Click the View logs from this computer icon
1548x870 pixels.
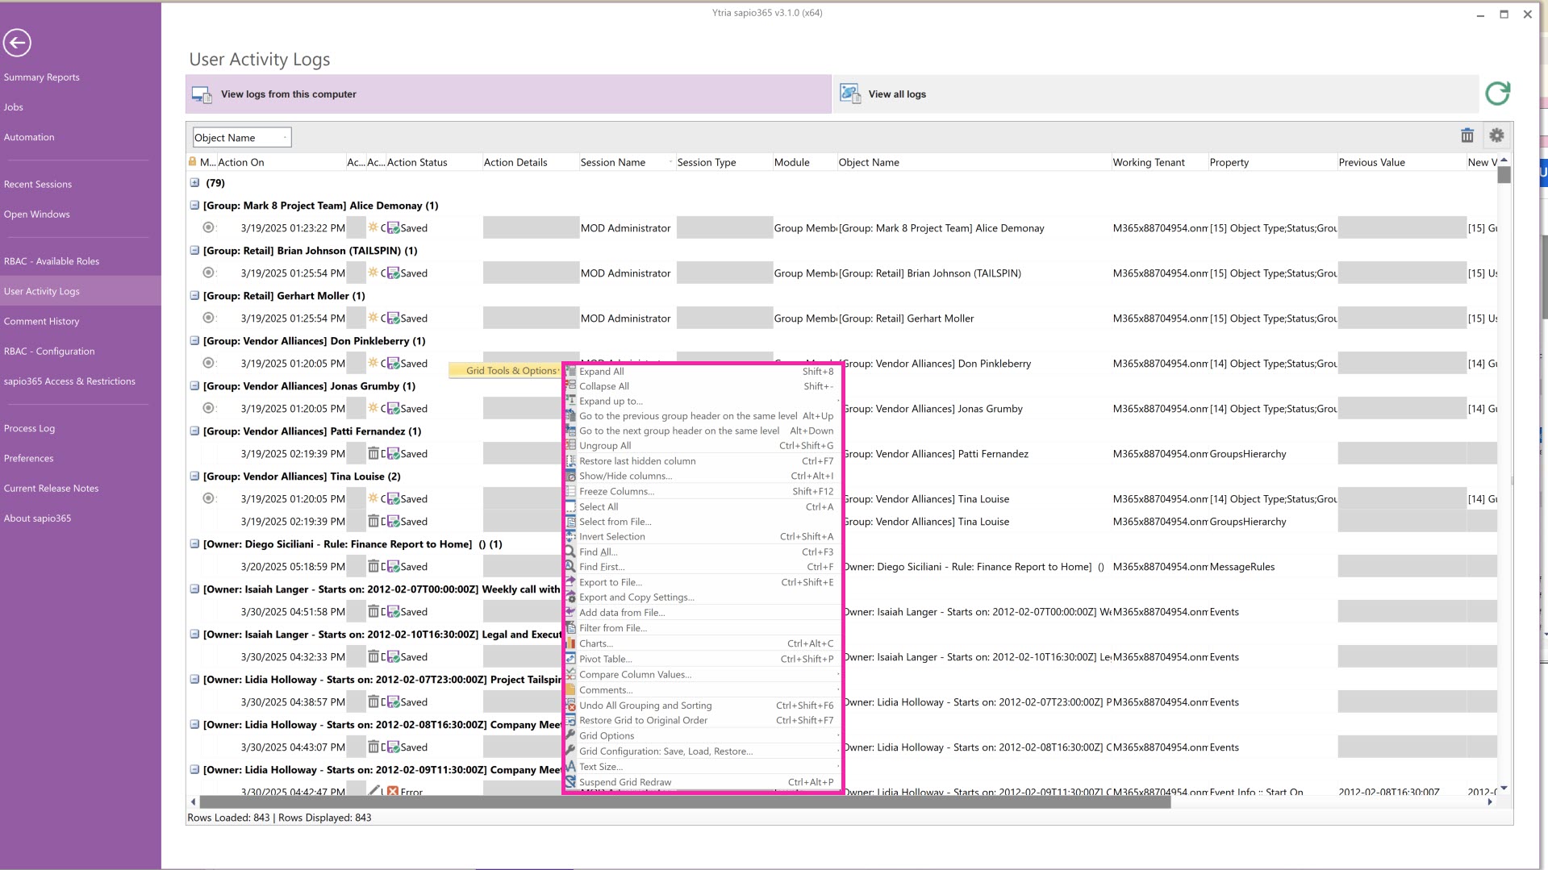point(202,94)
